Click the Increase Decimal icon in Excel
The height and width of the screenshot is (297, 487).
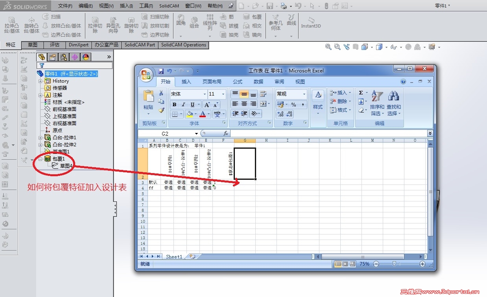(x=280, y=114)
